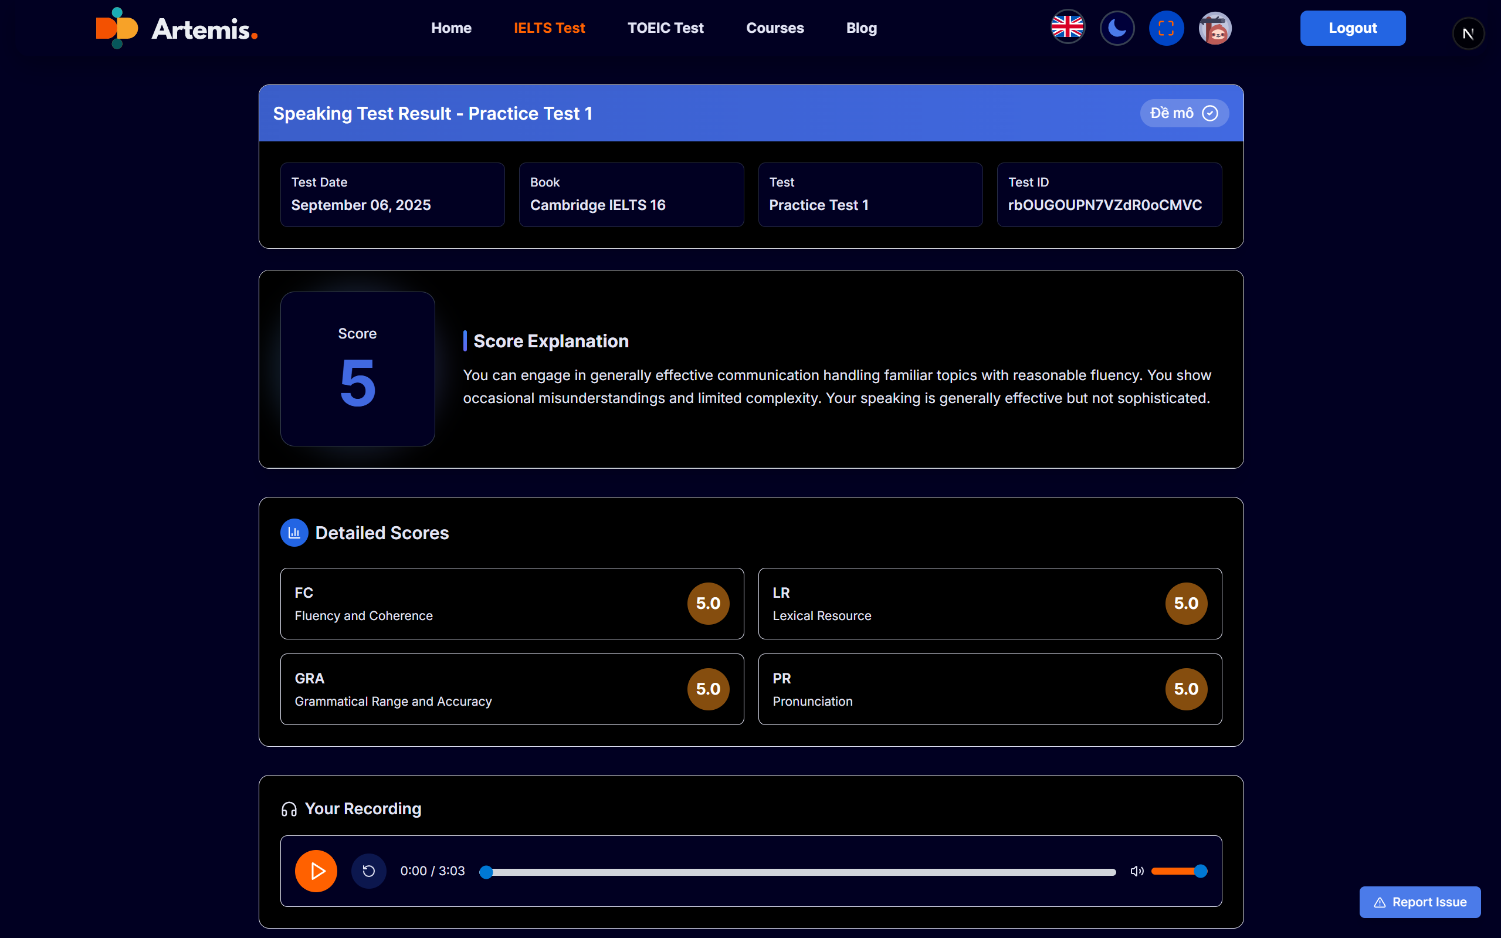
Task: Enter fullscreen with the expand icon
Action: tap(1165, 28)
